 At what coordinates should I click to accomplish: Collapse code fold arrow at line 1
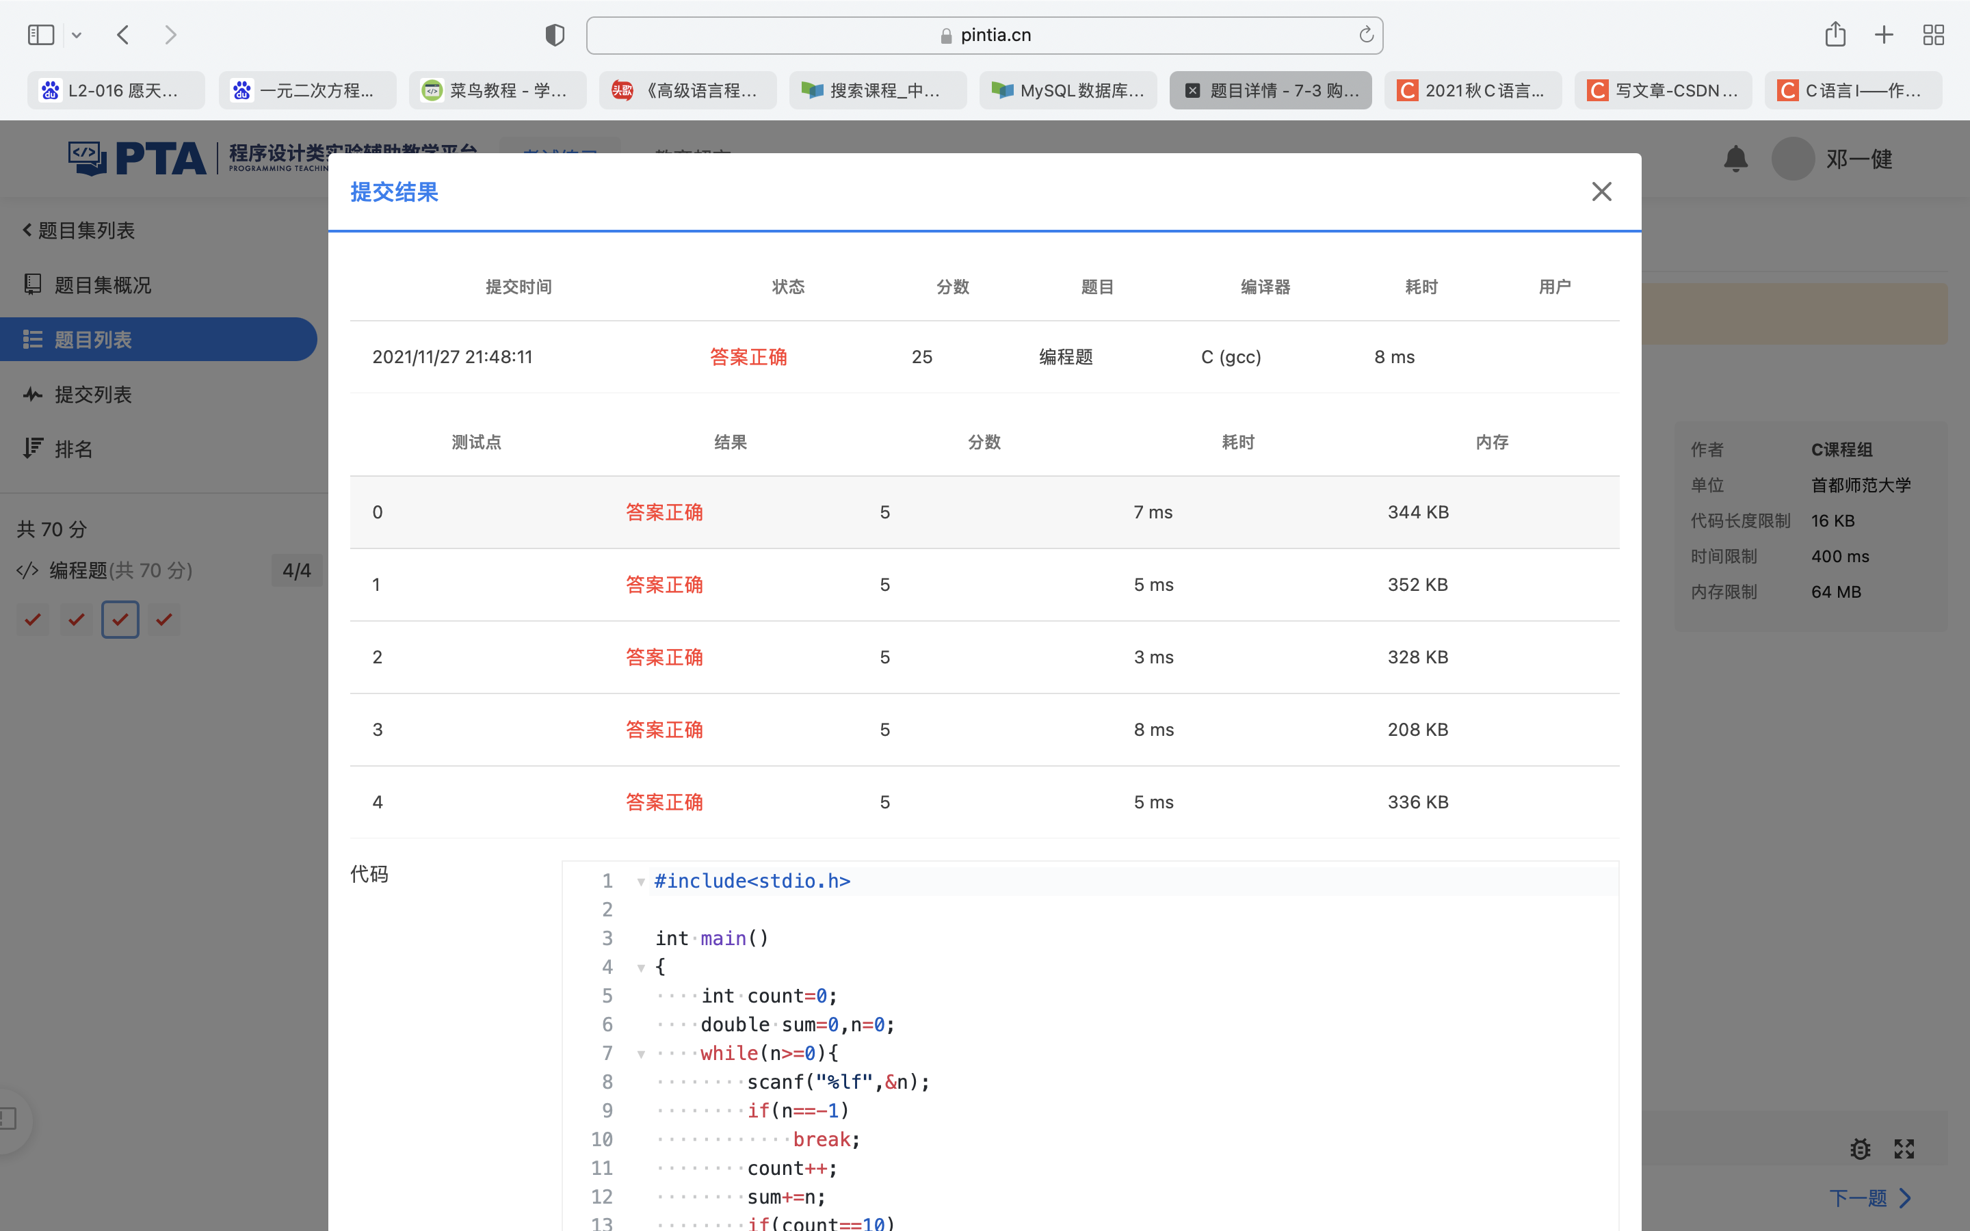(x=641, y=882)
